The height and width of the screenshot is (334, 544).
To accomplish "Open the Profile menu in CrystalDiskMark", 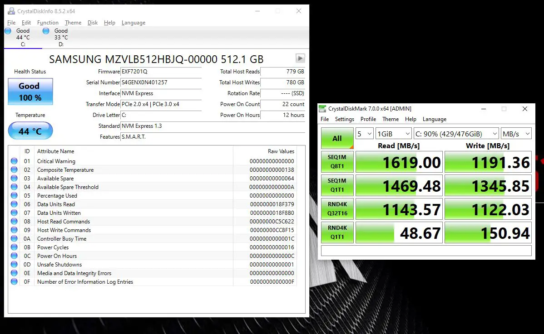I will pos(368,119).
